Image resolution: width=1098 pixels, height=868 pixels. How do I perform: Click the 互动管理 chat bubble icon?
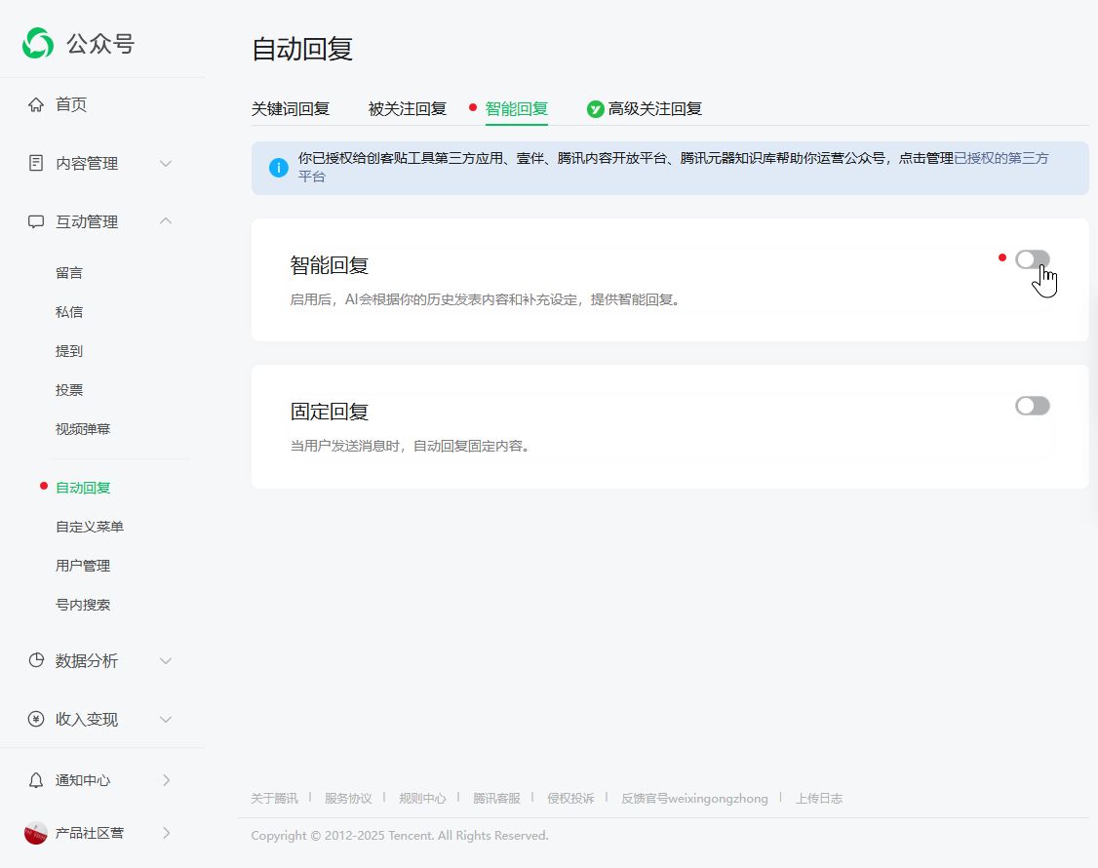[36, 222]
